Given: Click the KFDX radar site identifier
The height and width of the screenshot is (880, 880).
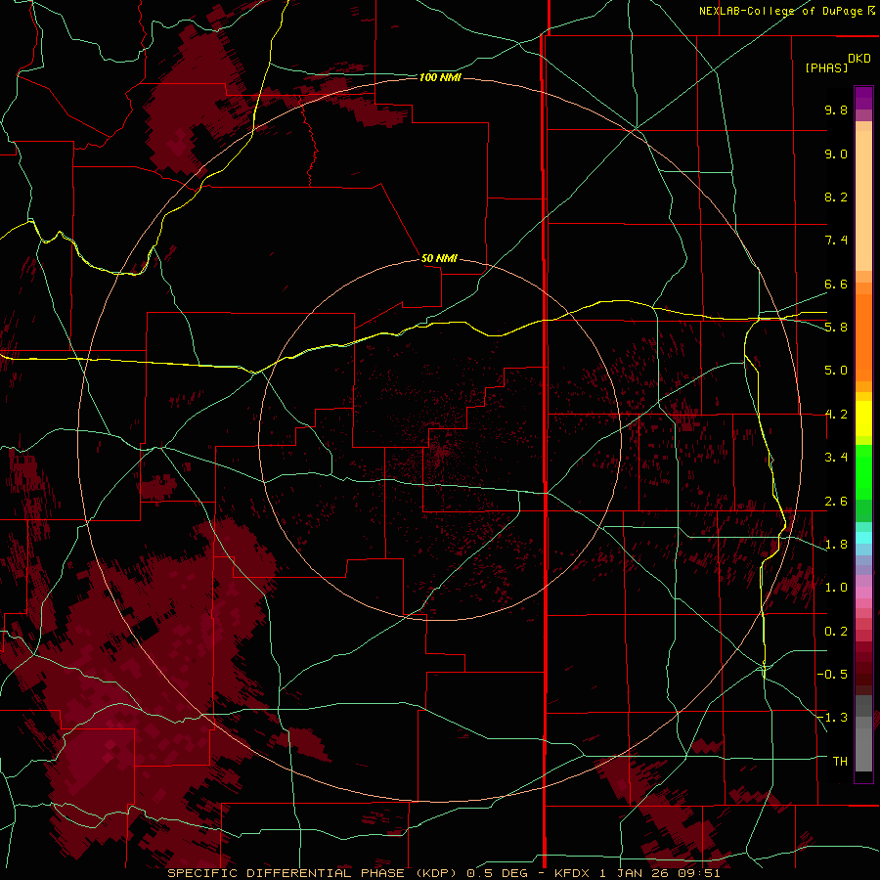Looking at the screenshot, I should coord(571,873).
